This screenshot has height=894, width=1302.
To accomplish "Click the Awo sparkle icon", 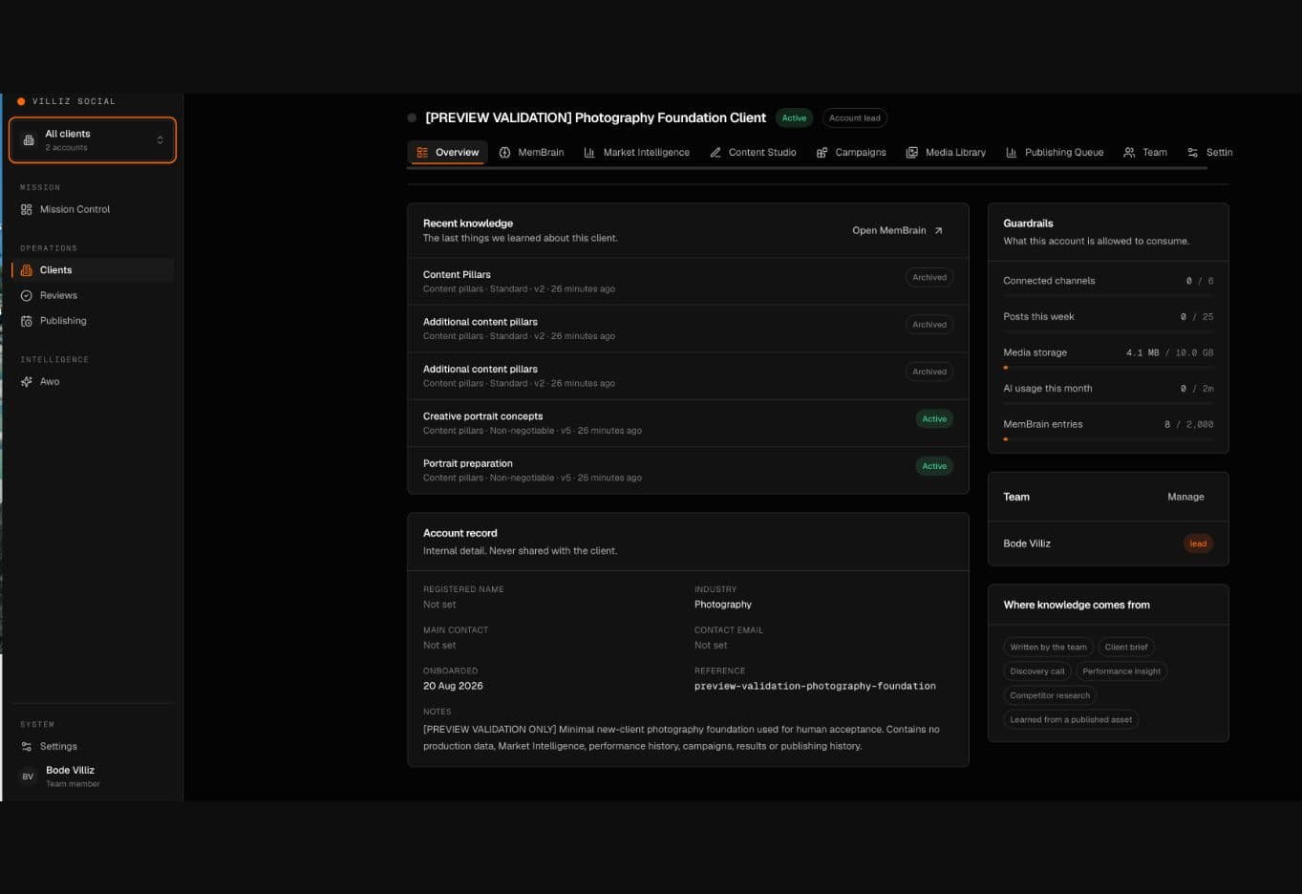I will [x=27, y=382].
